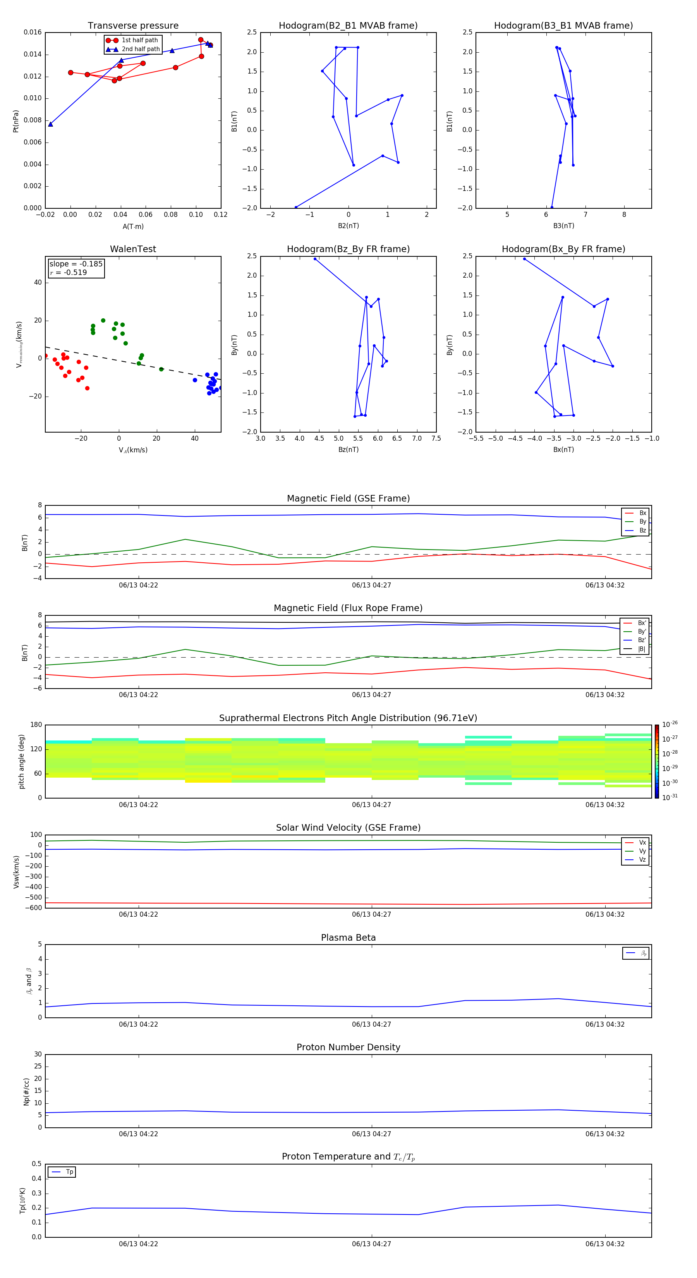Screen dimensions: 697x1278
Task: Select the "Proton Temperature and Te/Tp" title
Action: coord(348,1157)
